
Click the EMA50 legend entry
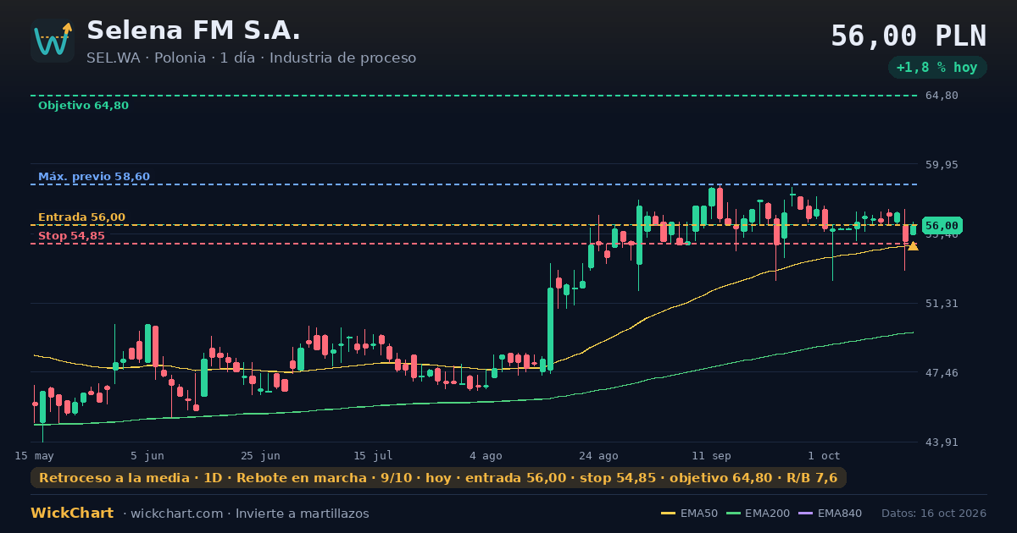click(x=689, y=514)
